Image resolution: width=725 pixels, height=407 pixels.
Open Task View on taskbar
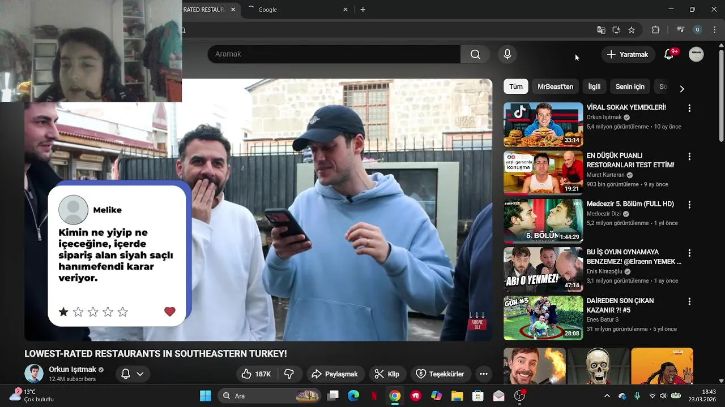pos(333,396)
